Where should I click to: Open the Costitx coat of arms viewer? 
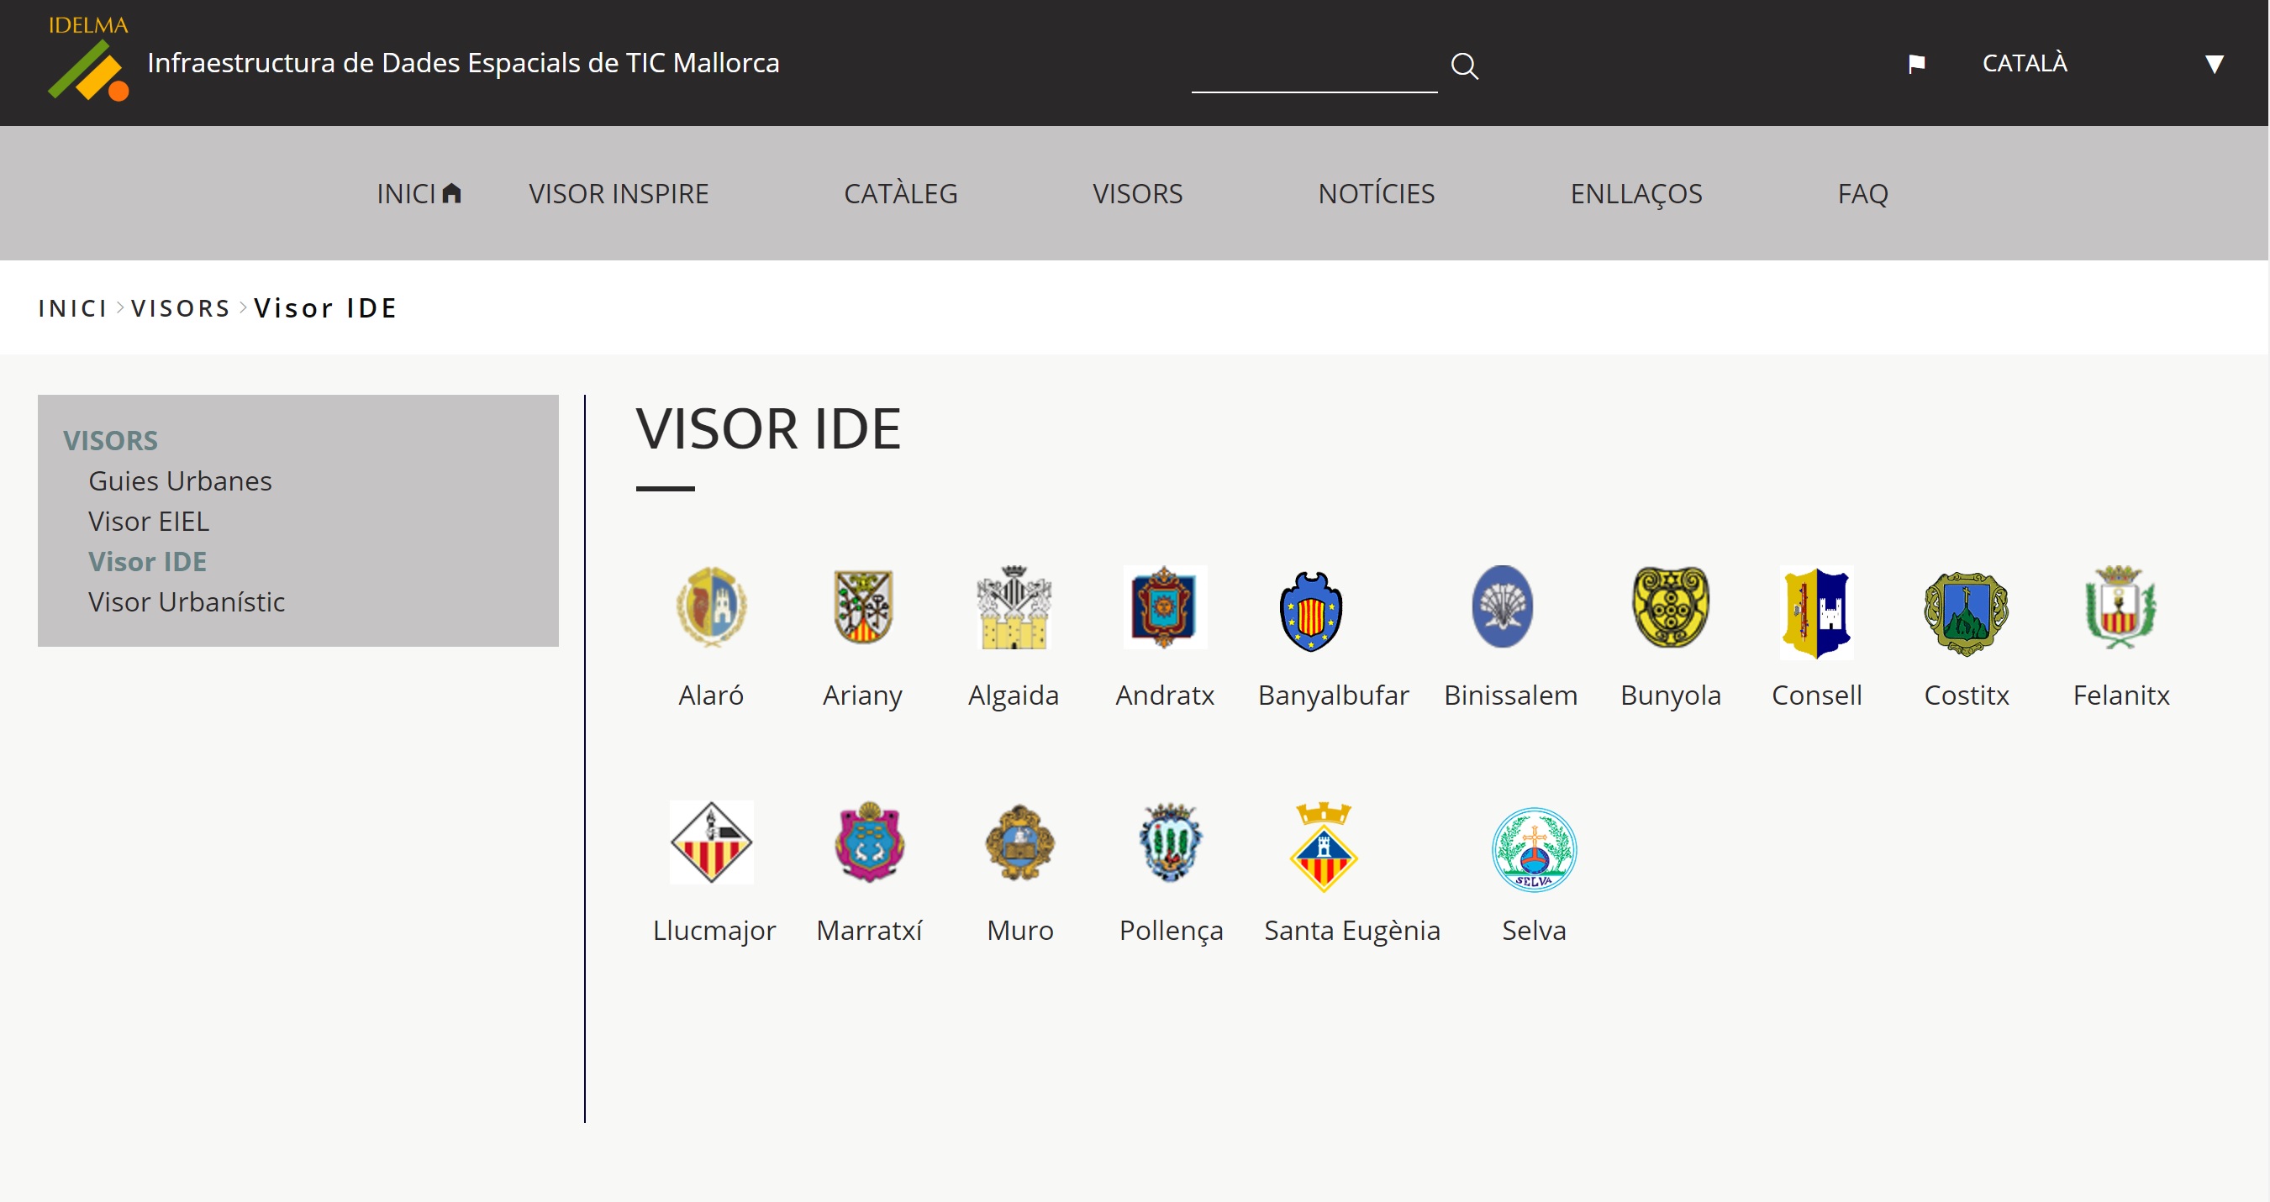point(1966,614)
